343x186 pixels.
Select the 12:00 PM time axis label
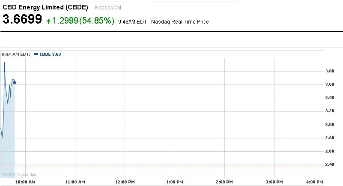125,182
